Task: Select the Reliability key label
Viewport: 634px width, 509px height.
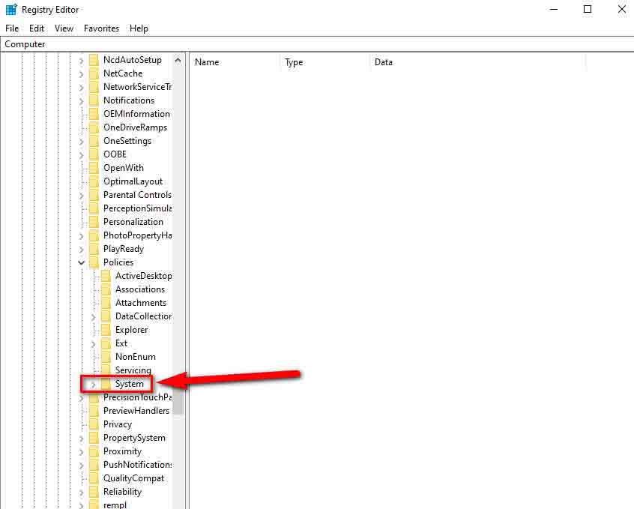Action: point(122,492)
